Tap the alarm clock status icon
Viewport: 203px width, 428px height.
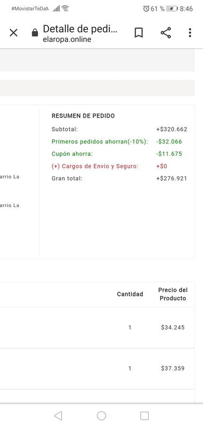(146, 9)
